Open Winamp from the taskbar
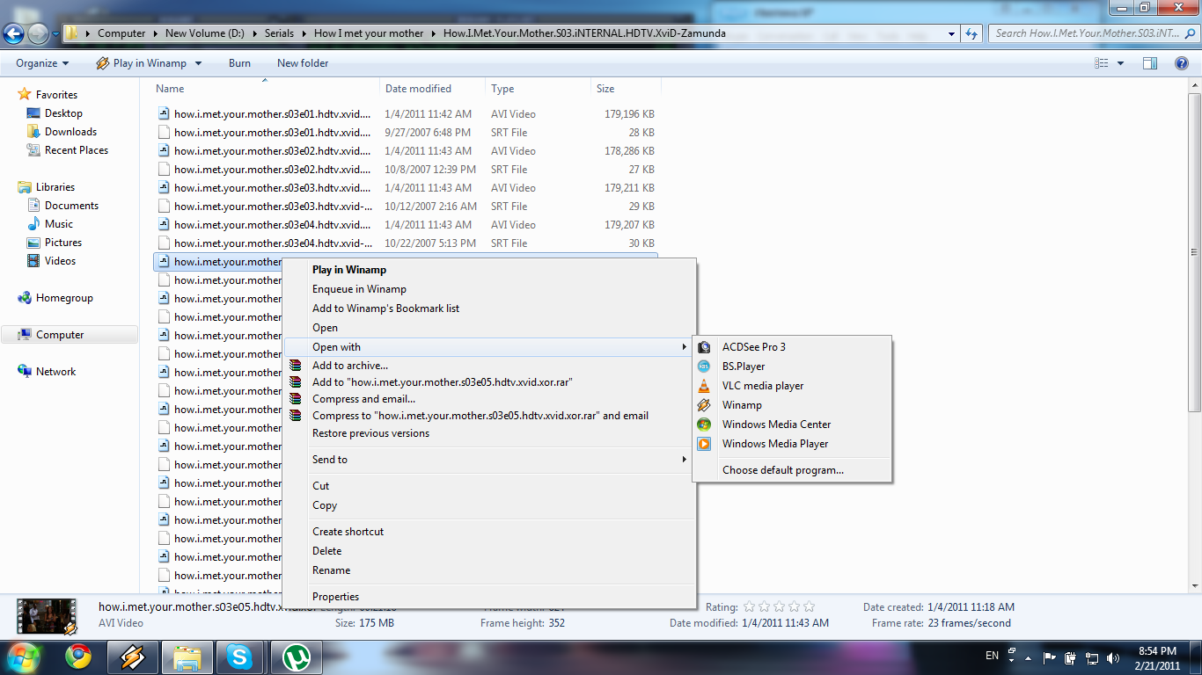1202x675 pixels. click(x=133, y=657)
